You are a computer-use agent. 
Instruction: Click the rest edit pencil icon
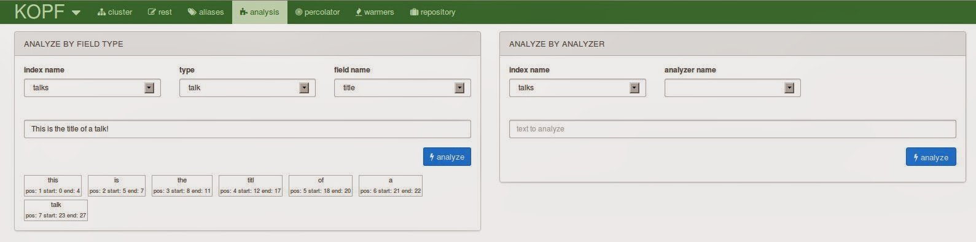coord(152,12)
